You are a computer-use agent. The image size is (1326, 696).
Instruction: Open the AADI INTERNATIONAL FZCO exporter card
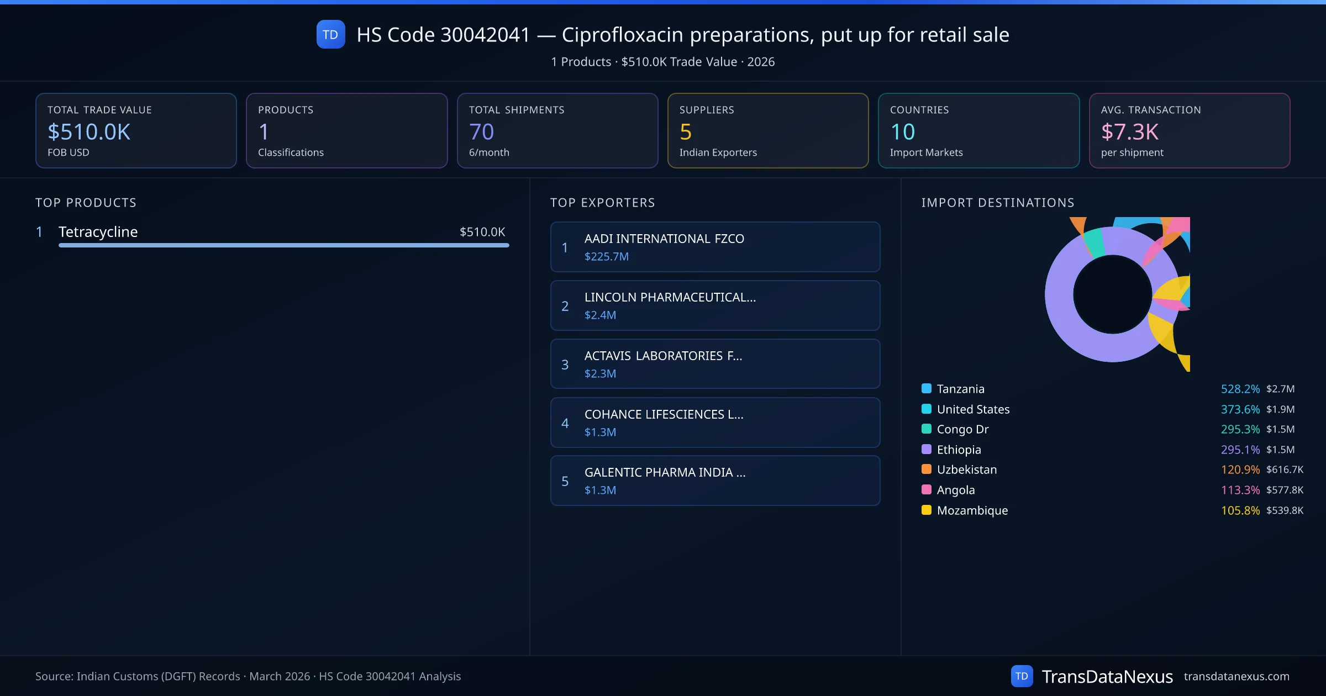(715, 247)
